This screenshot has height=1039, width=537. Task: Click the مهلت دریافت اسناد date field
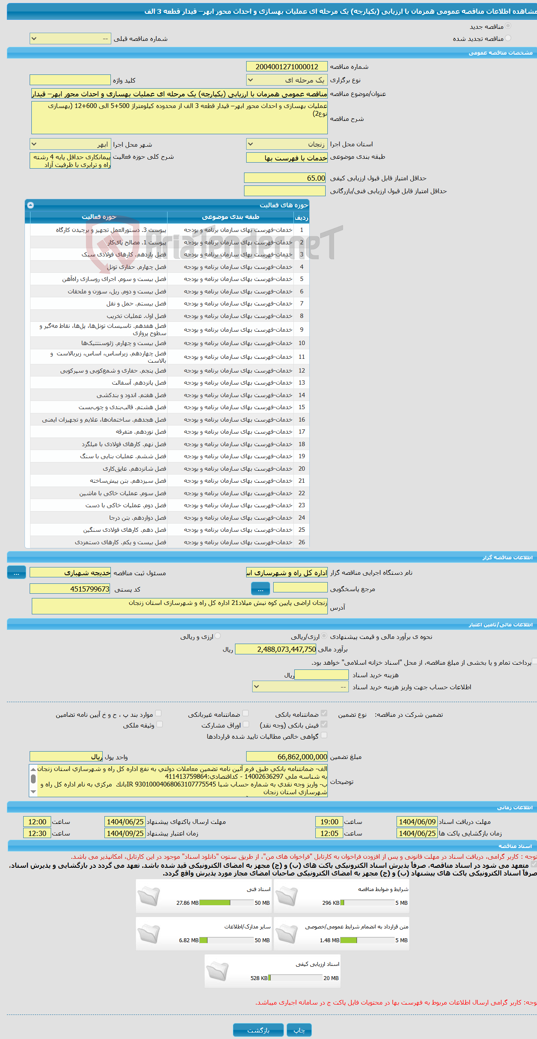coord(417,821)
